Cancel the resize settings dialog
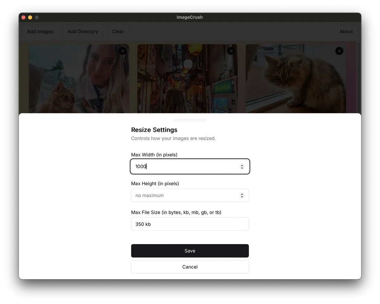The width and height of the screenshot is (380, 304). coord(190,267)
